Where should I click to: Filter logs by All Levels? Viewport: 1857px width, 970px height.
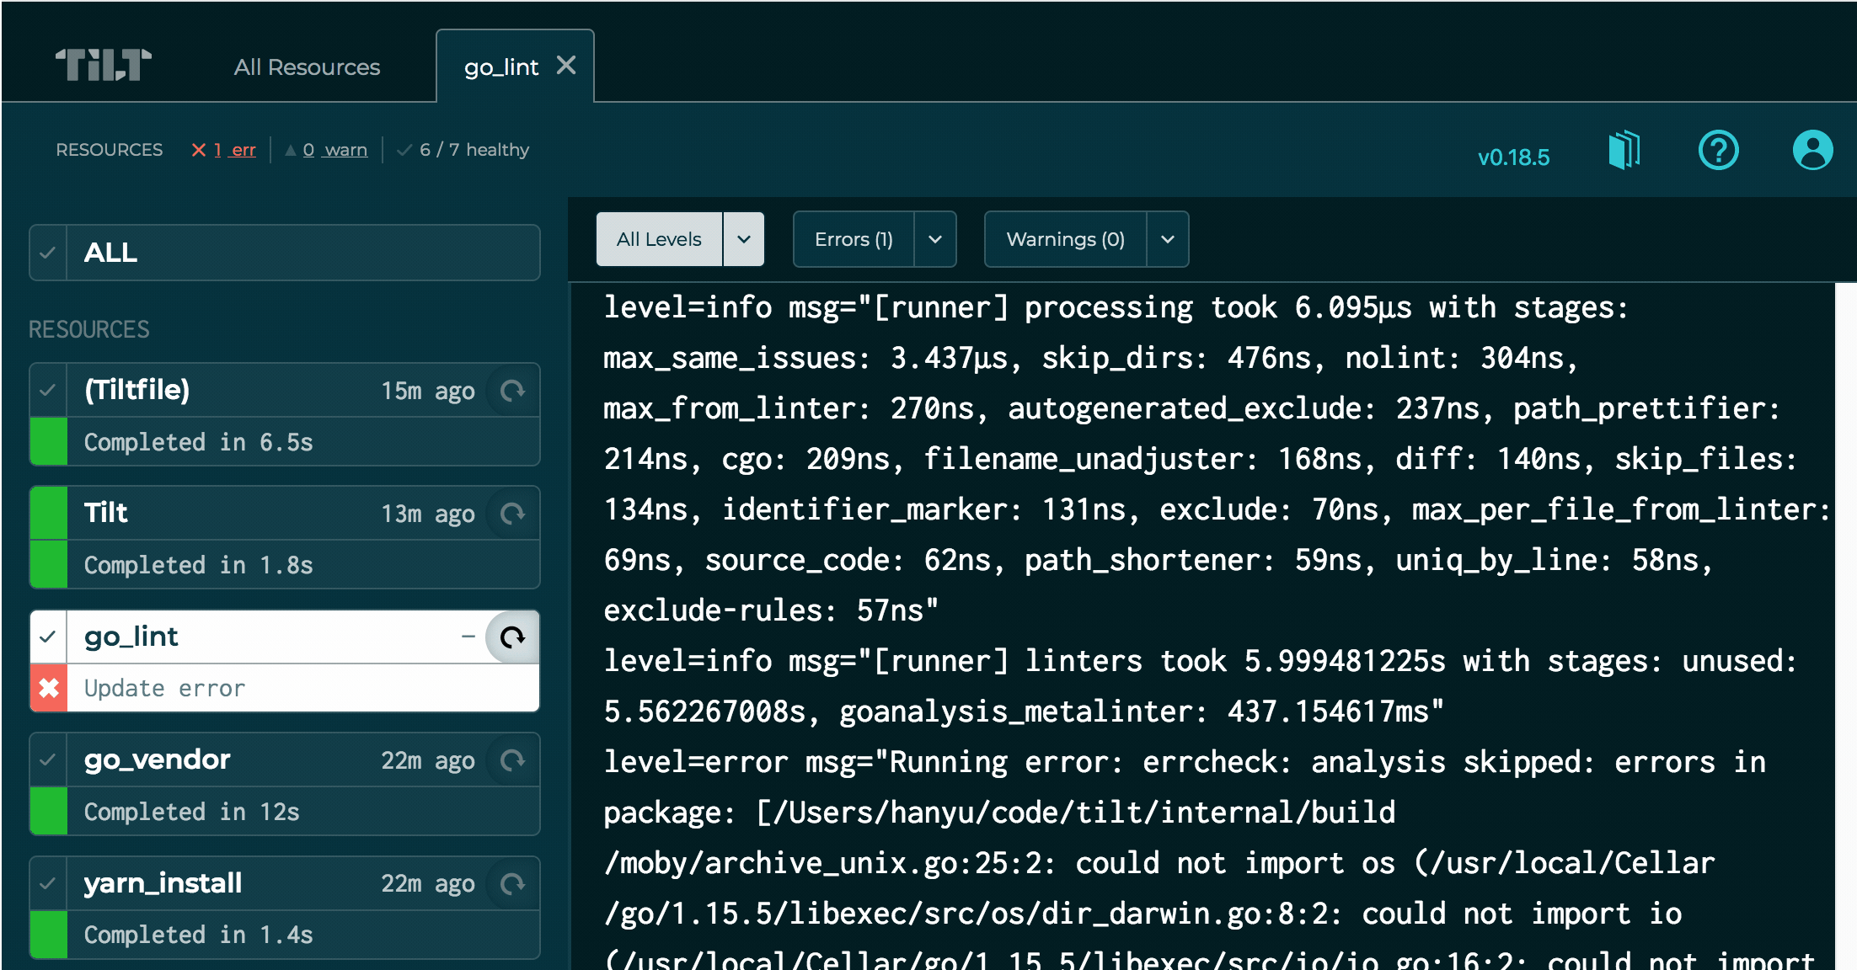659,239
